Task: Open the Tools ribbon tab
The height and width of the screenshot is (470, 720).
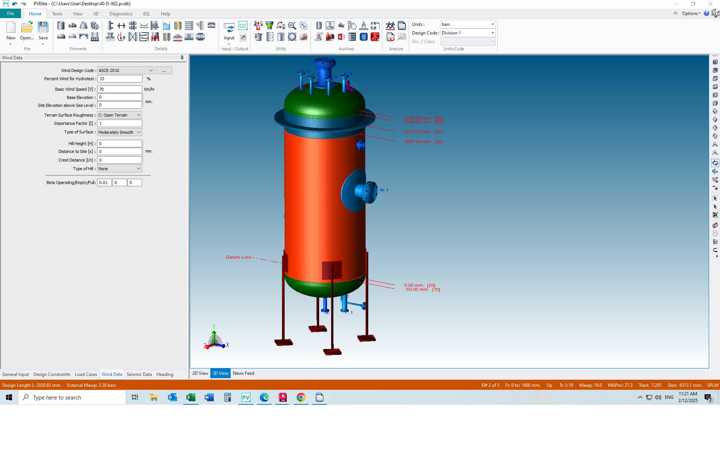Action: [x=57, y=14]
